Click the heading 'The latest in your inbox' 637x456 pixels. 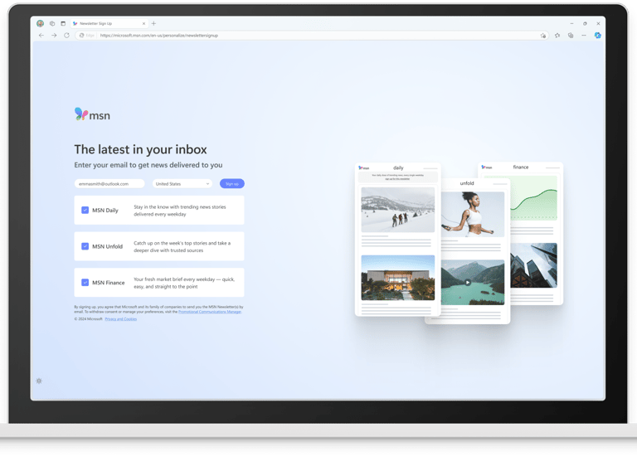tap(140, 149)
